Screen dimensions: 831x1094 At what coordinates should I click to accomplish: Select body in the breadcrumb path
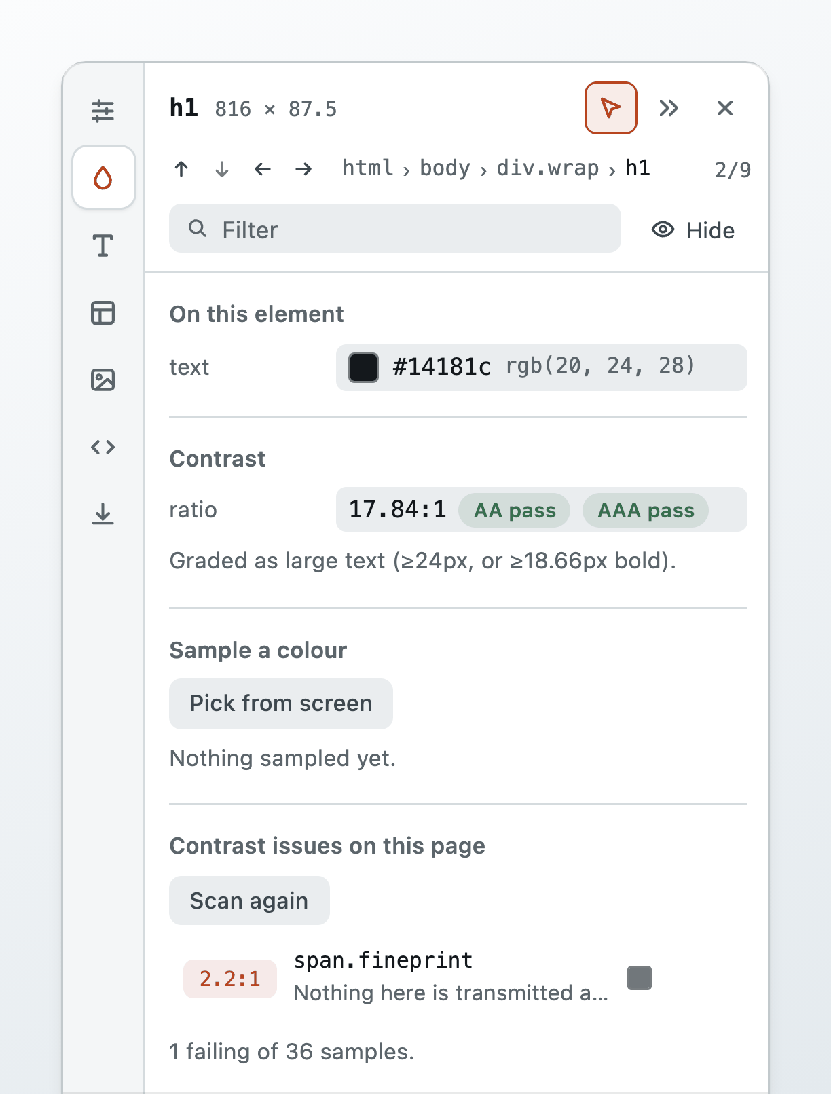point(445,168)
